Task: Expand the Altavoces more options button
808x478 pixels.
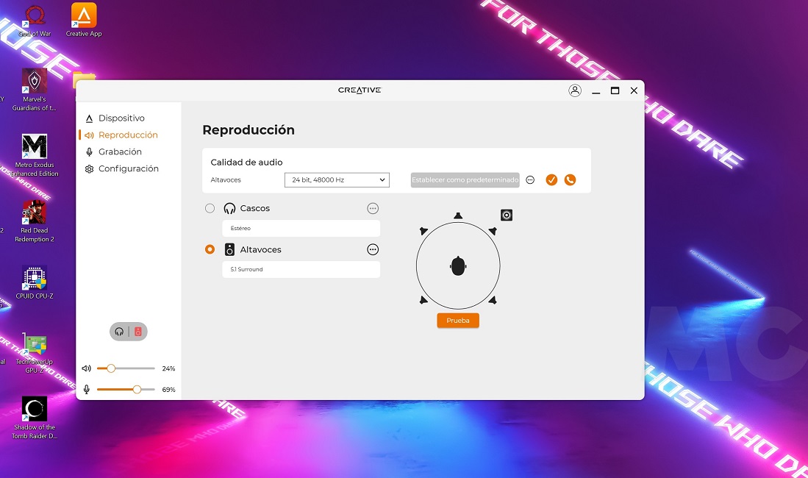Action: 373,249
